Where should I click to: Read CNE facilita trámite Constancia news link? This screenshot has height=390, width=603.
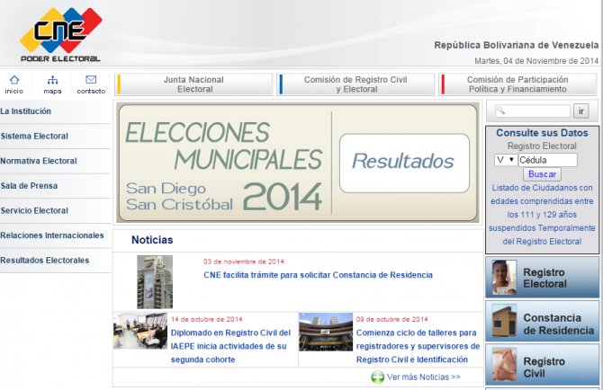click(318, 275)
